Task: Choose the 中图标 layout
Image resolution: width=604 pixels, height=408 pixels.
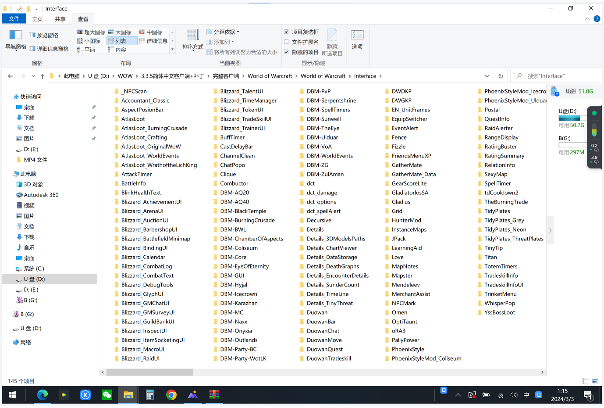Action: tap(151, 32)
